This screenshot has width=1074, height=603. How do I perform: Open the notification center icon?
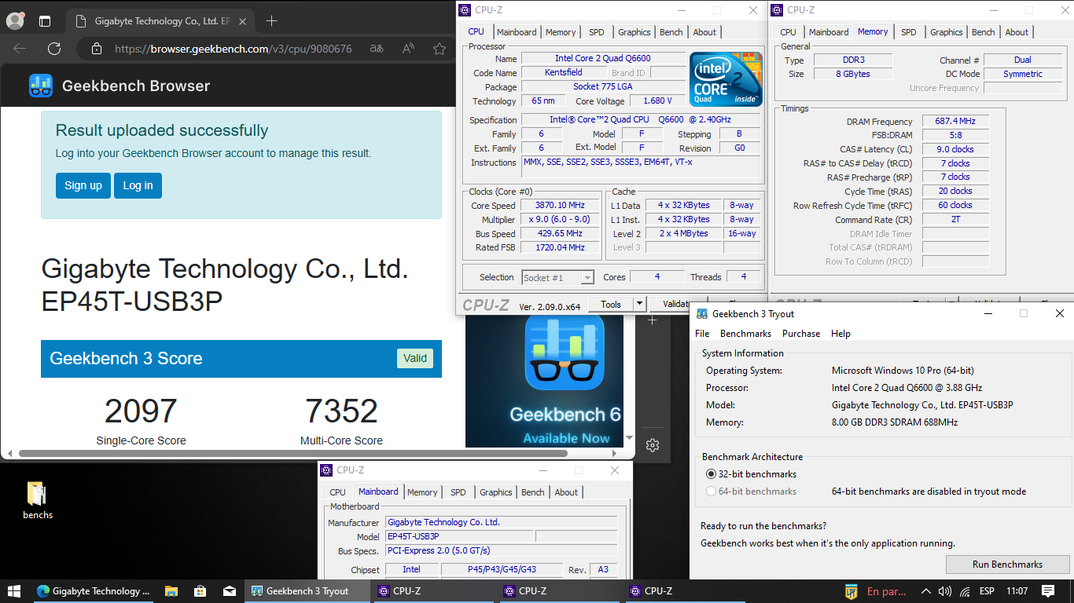tap(1048, 591)
